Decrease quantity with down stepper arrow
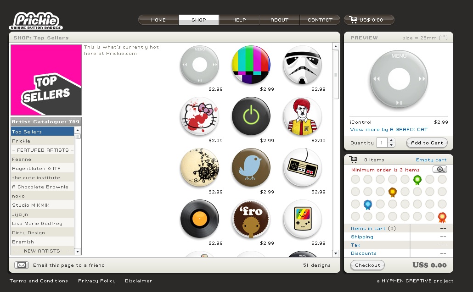 [391, 145]
